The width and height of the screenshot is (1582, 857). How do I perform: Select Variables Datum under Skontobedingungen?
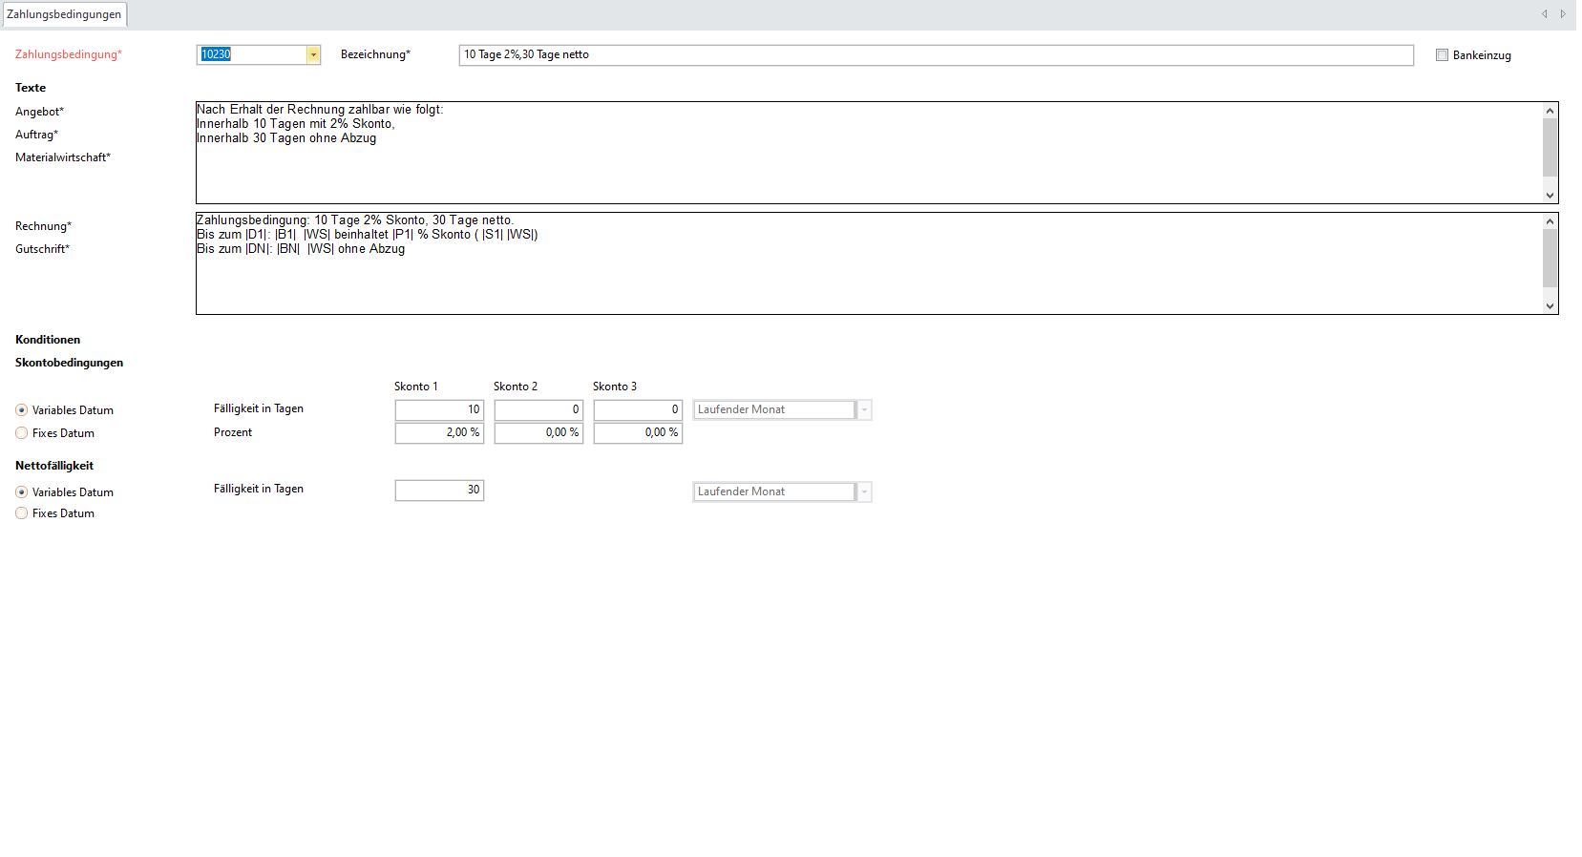pos(22,410)
